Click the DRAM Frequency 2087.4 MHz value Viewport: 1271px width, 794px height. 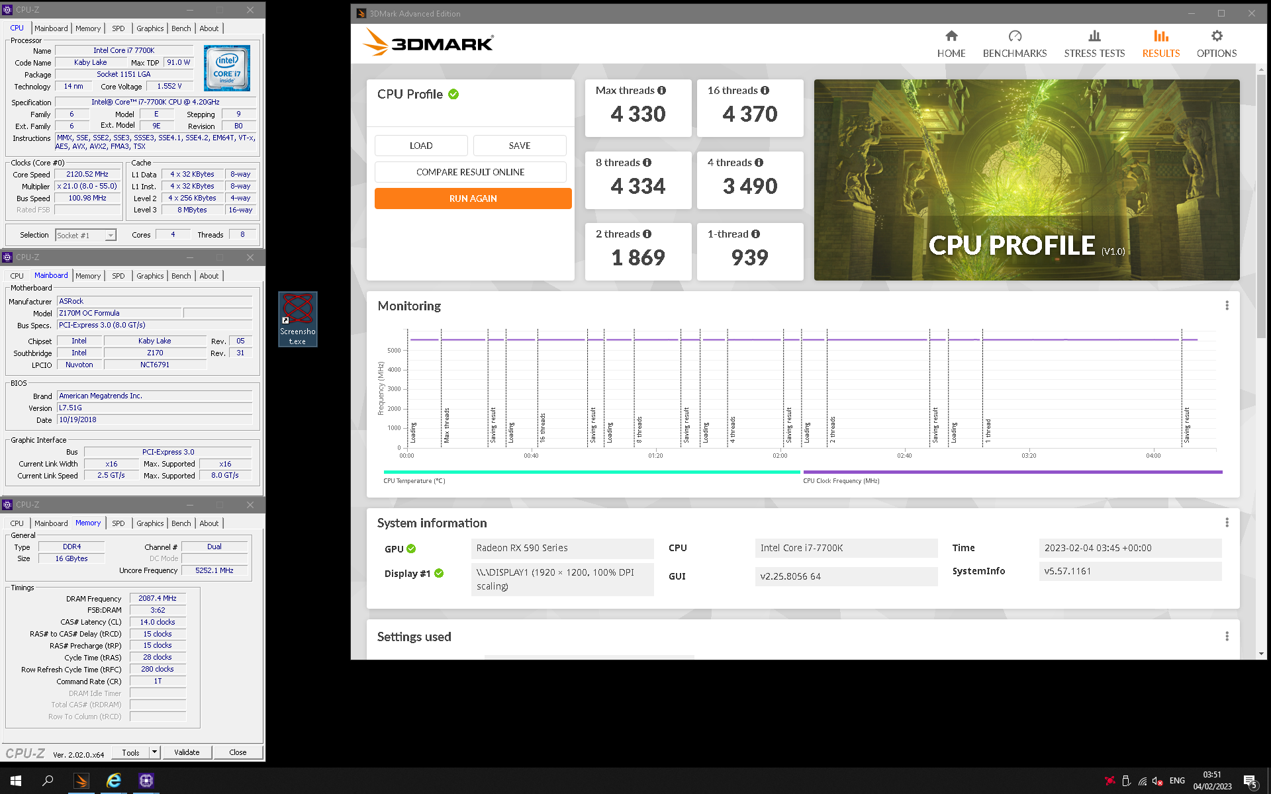click(158, 598)
